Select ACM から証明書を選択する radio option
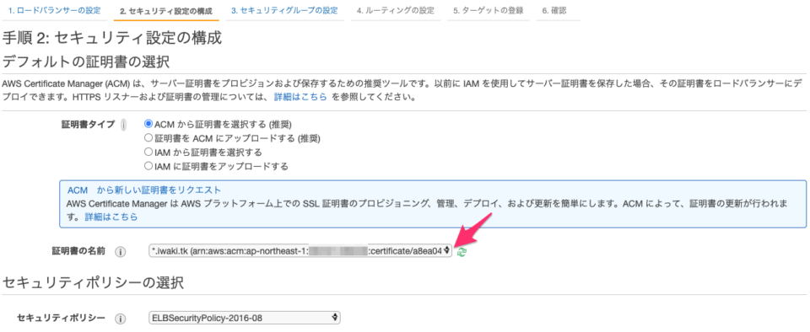This screenshot has height=332, width=810. 148,124
